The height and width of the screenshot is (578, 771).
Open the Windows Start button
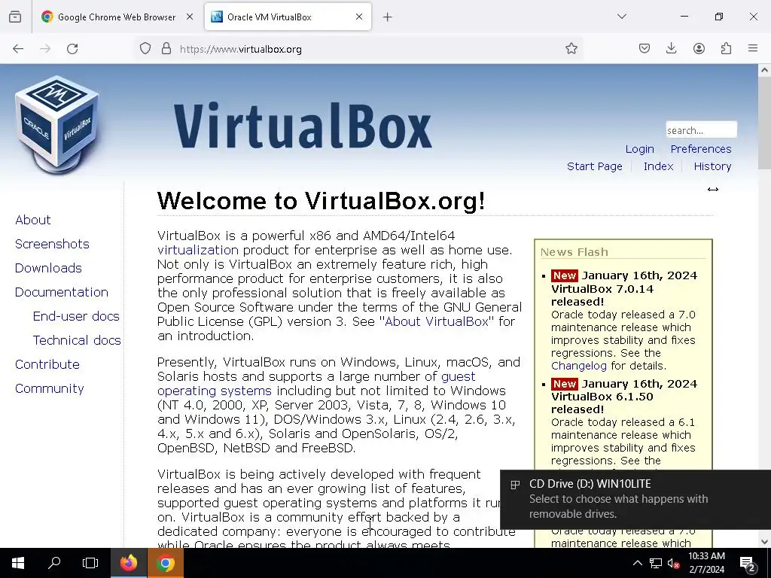click(18, 563)
